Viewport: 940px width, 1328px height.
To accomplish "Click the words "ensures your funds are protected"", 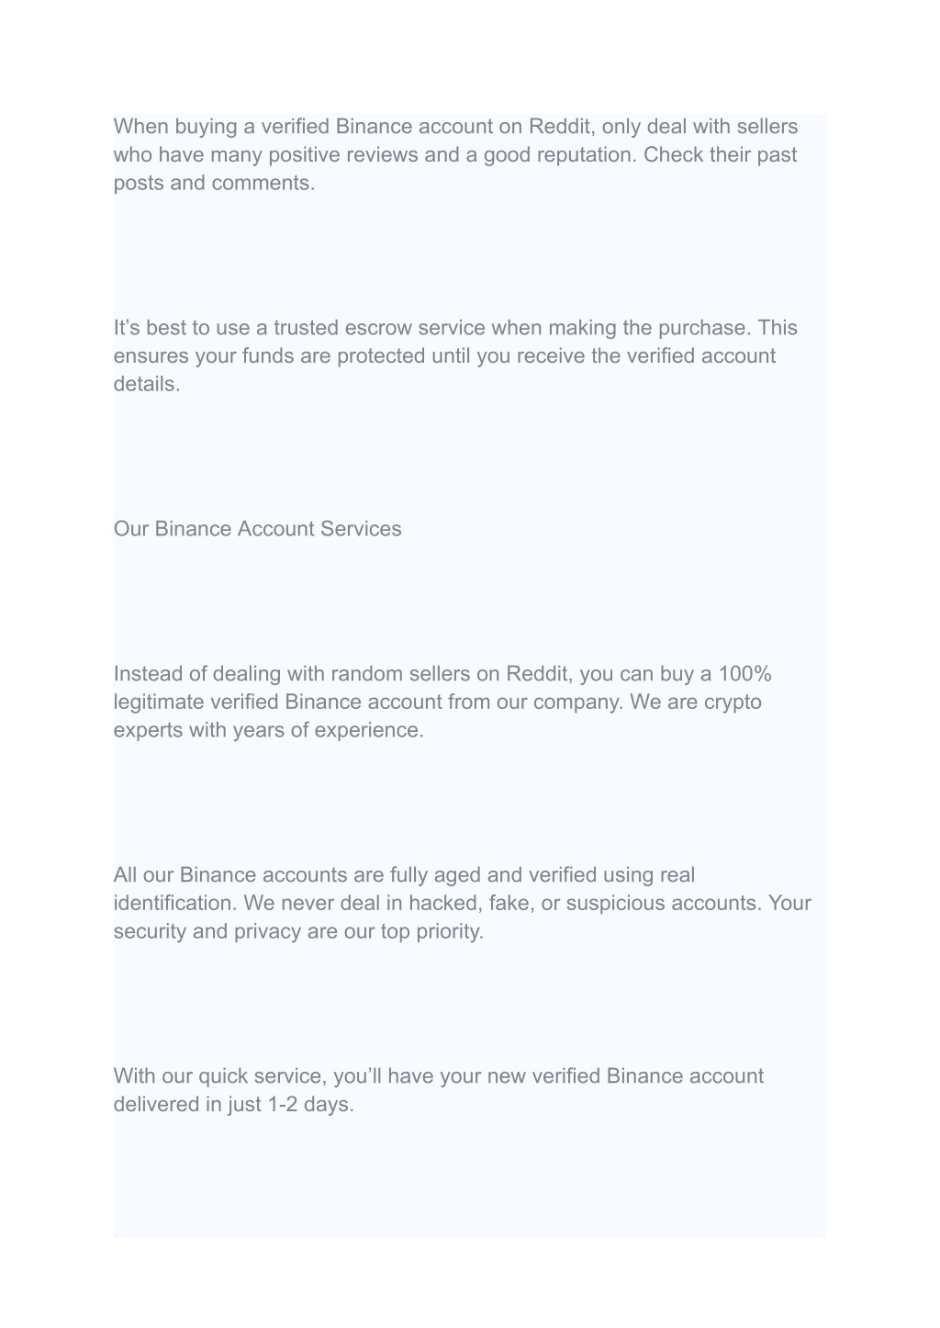I will (270, 355).
